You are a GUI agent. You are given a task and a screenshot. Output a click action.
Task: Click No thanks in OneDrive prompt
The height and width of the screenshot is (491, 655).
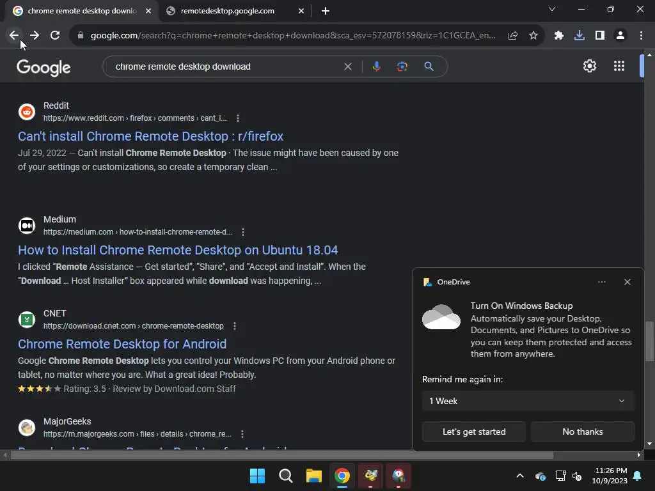coord(582,432)
